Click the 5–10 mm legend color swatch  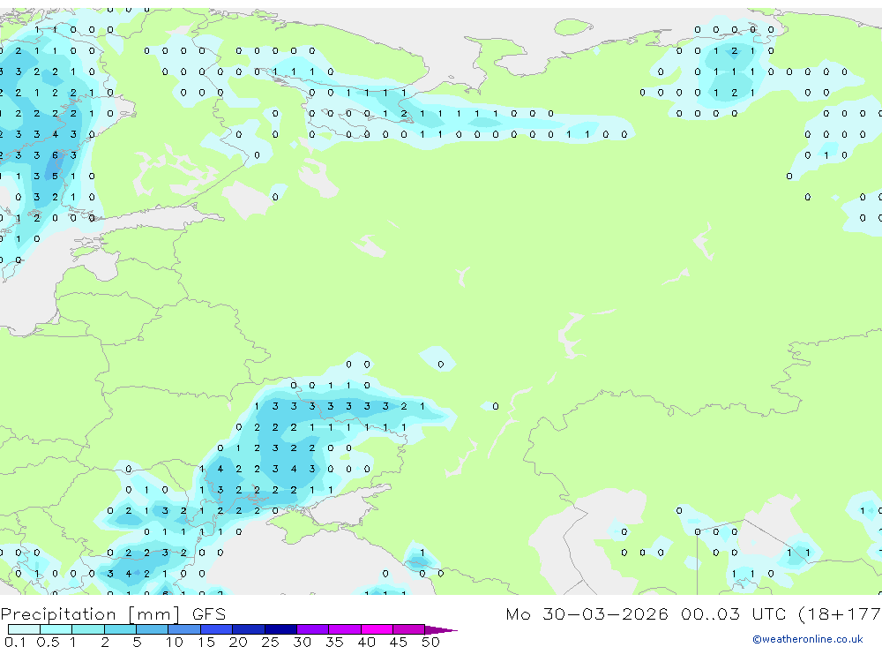(153, 629)
